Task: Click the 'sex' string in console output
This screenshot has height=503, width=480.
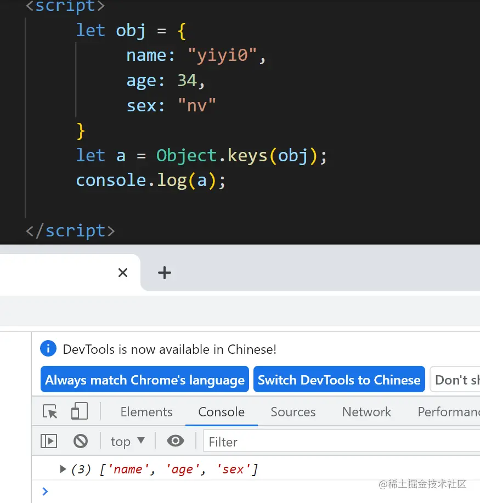Action: pyautogui.click(x=233, y=470)
